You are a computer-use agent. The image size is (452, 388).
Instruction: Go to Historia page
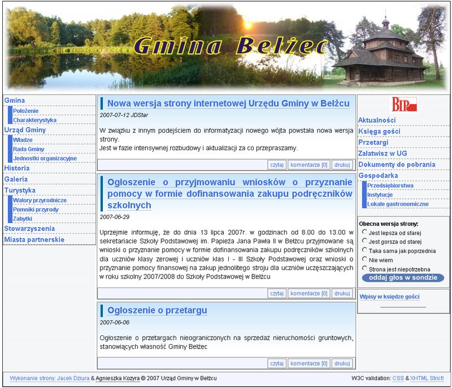17,168
